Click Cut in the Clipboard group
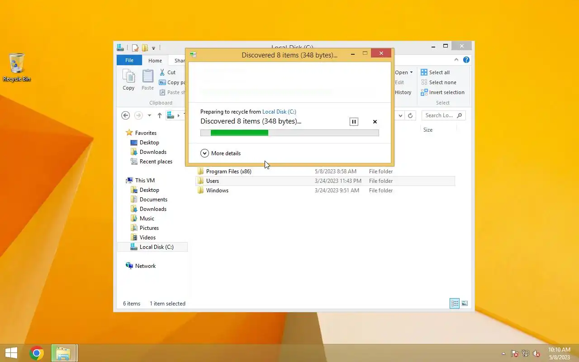 pos(167,72)
